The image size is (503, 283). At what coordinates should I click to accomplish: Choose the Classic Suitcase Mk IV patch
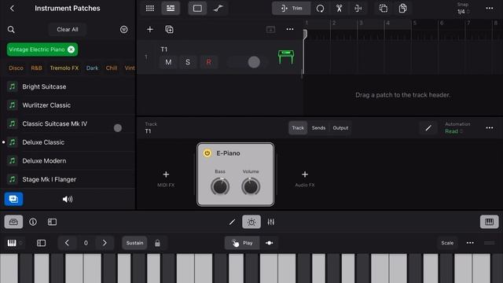68,124
